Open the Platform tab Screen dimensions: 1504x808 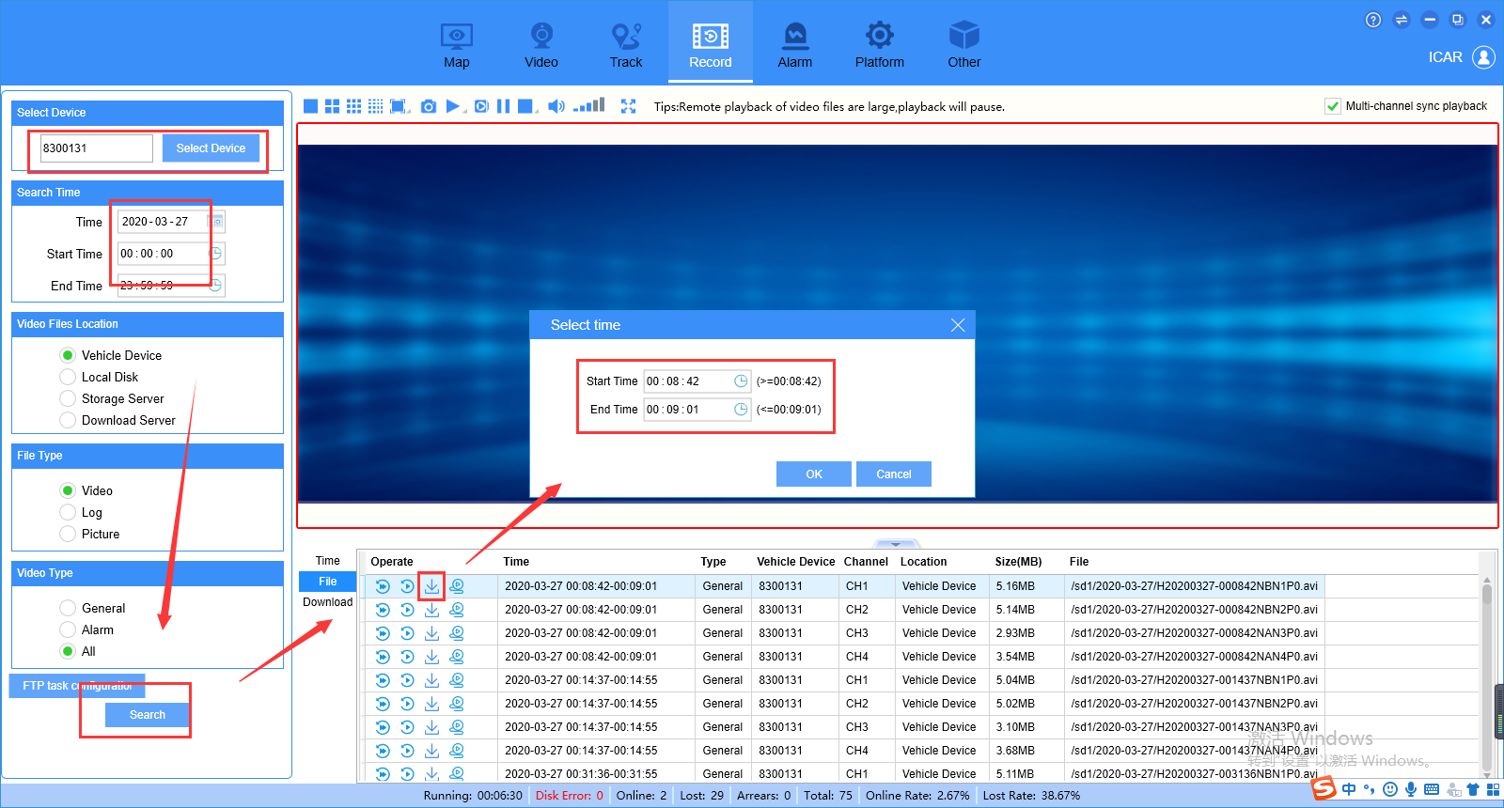(x=880, y=44)
